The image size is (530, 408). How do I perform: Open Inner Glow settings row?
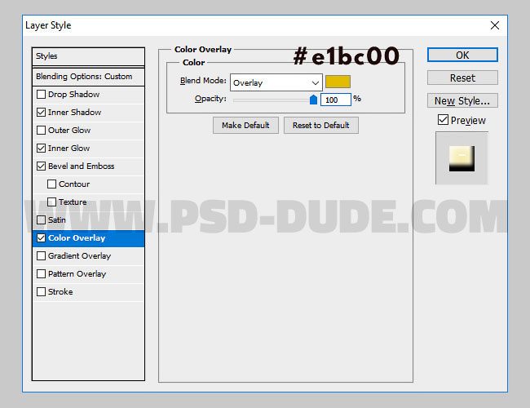[88, 149]
